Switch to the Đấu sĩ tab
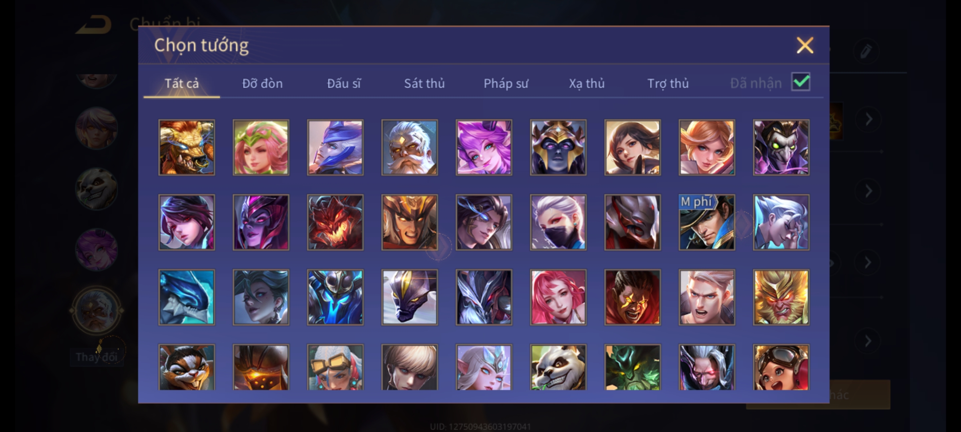The width and height of the screenshot is (961, 432). pos(344,83)
